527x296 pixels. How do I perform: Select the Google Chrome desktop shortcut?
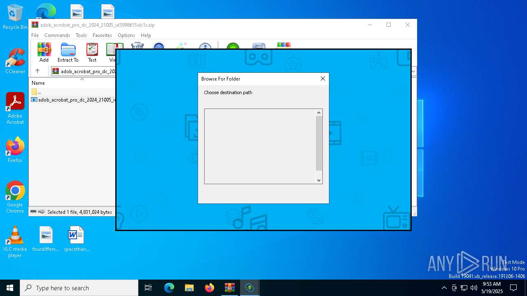pos(15,197)
